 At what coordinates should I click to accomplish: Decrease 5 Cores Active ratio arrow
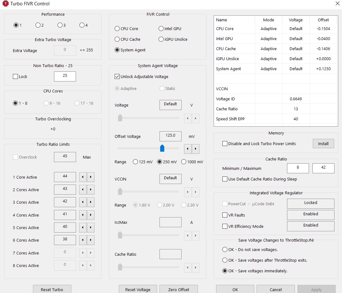pyautogui.click(x=83, y=228)
